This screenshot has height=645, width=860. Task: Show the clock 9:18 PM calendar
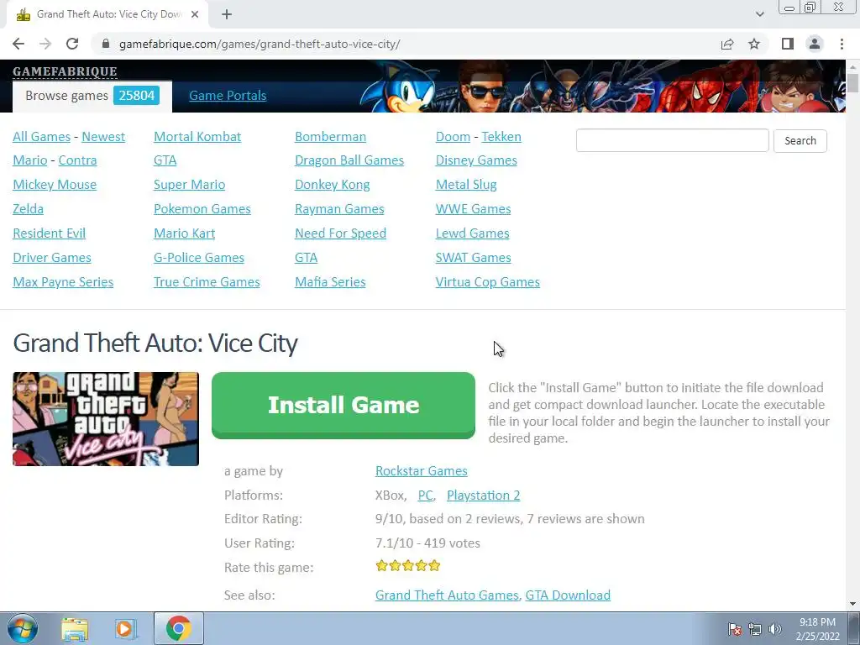click(x=817, y=629)
